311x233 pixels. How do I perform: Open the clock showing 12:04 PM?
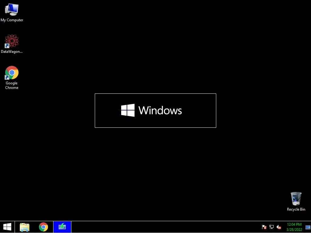pos(294,225)
